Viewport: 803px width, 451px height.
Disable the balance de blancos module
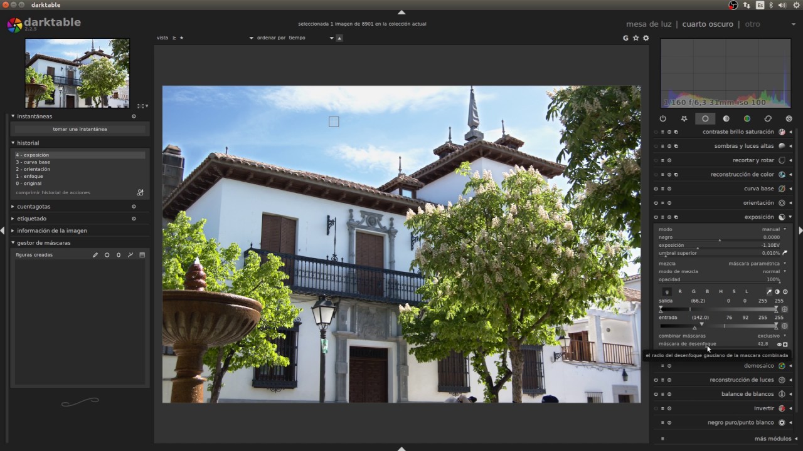tap(656, 394)
